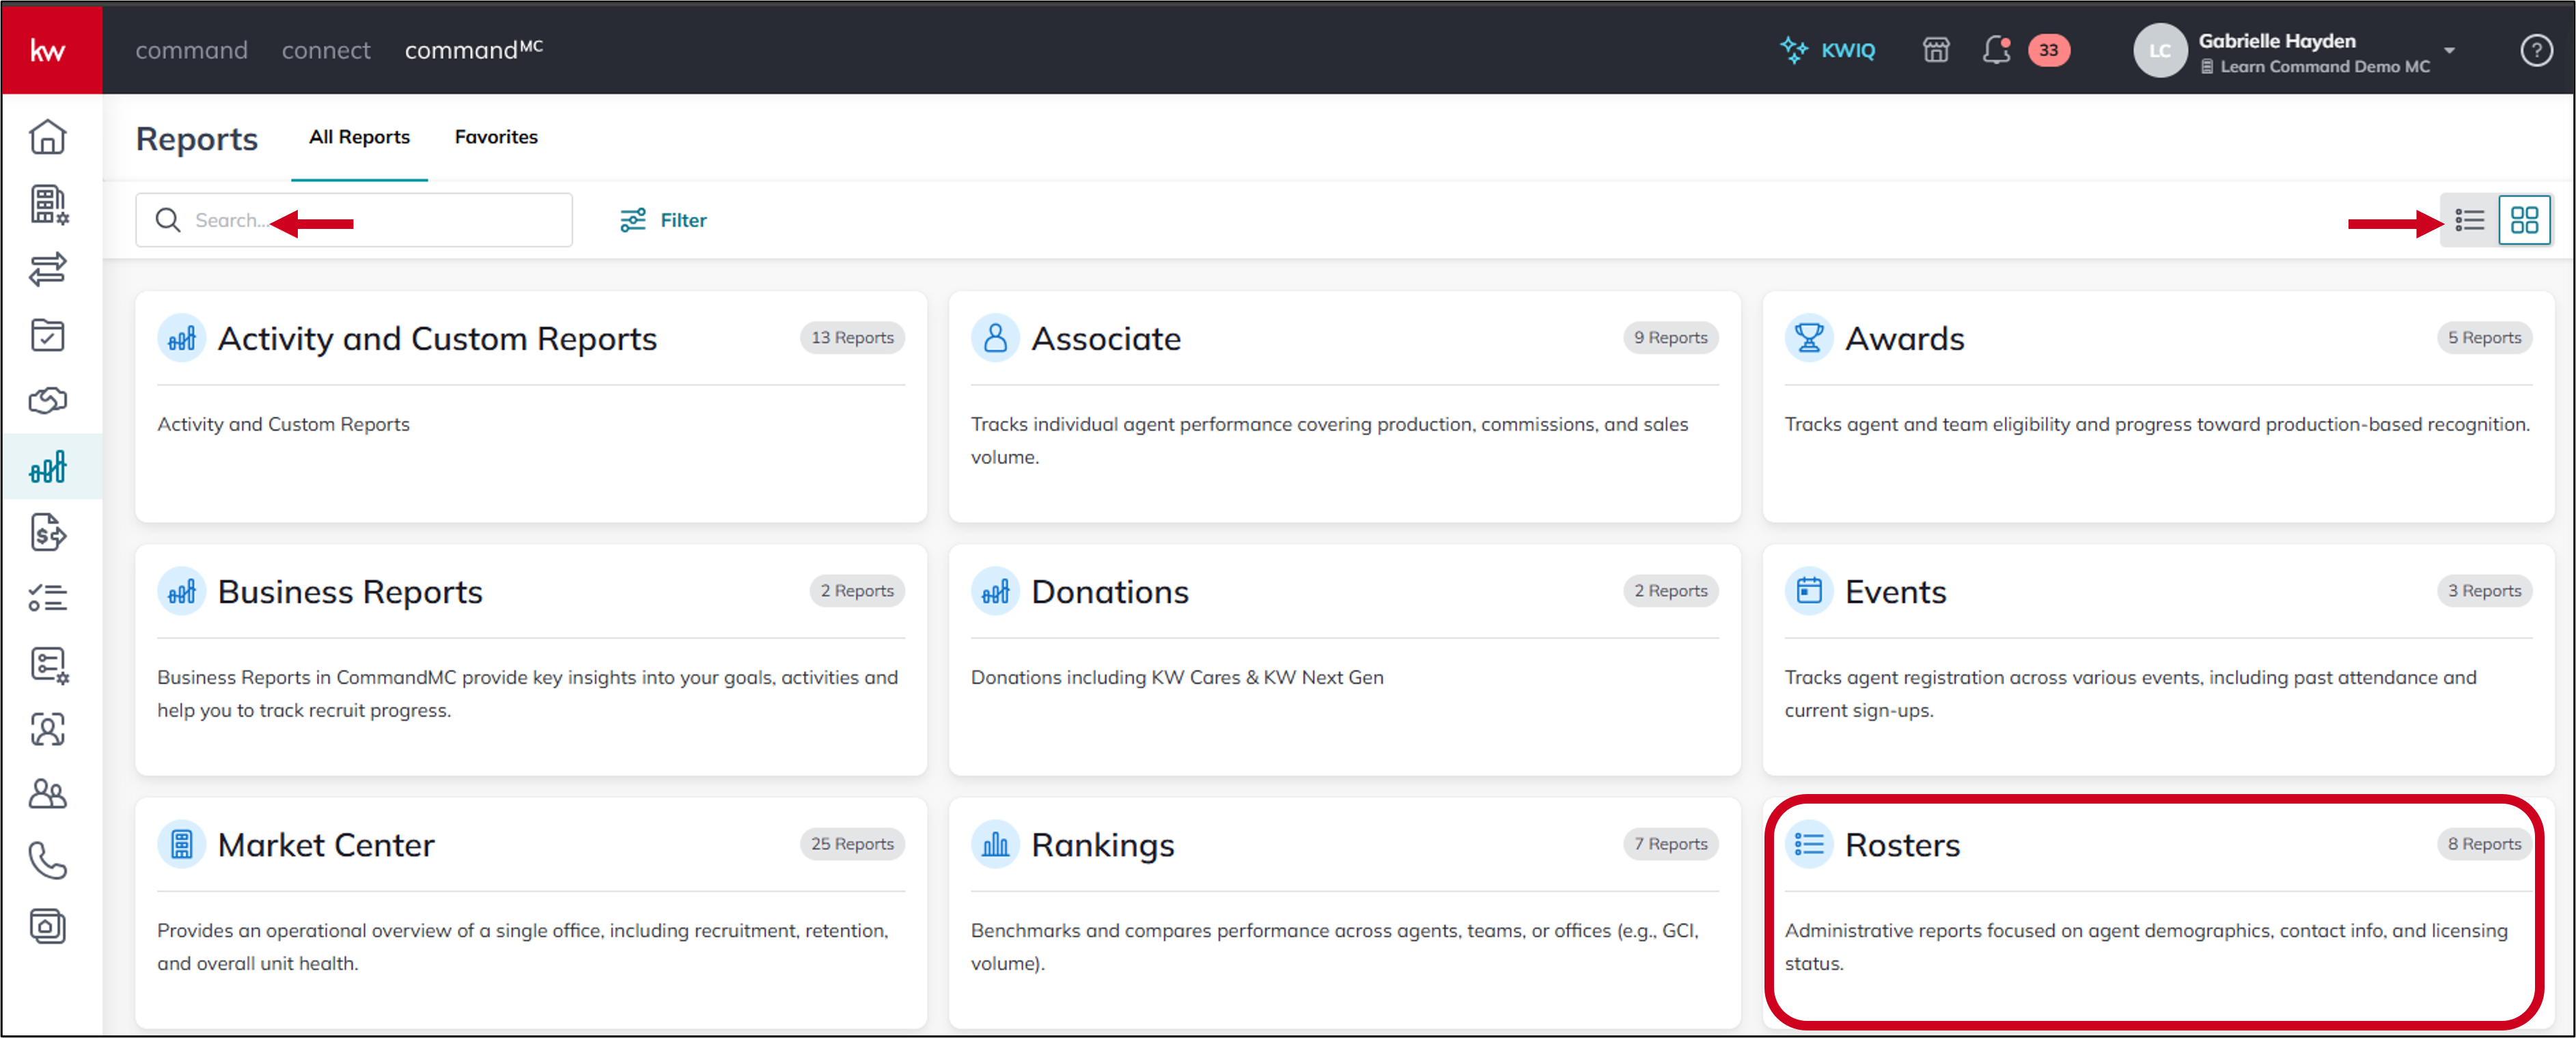Open the checklist sidebar icon
2576x1038 pixels.
tap(48, 598)
